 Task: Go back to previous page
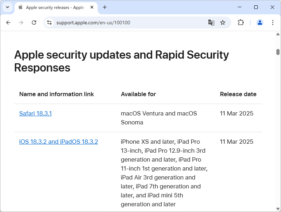coord(8,23)
